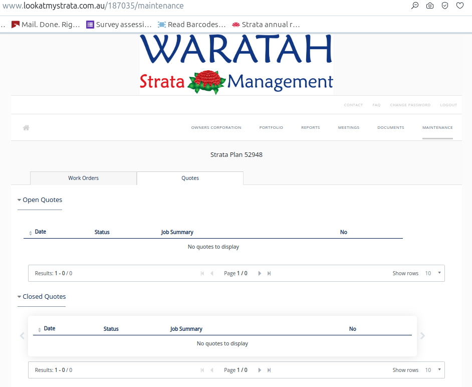Viewport: 472px width, 387px height.
Task: Click the browser address bar URL
Action: [93, 6]
